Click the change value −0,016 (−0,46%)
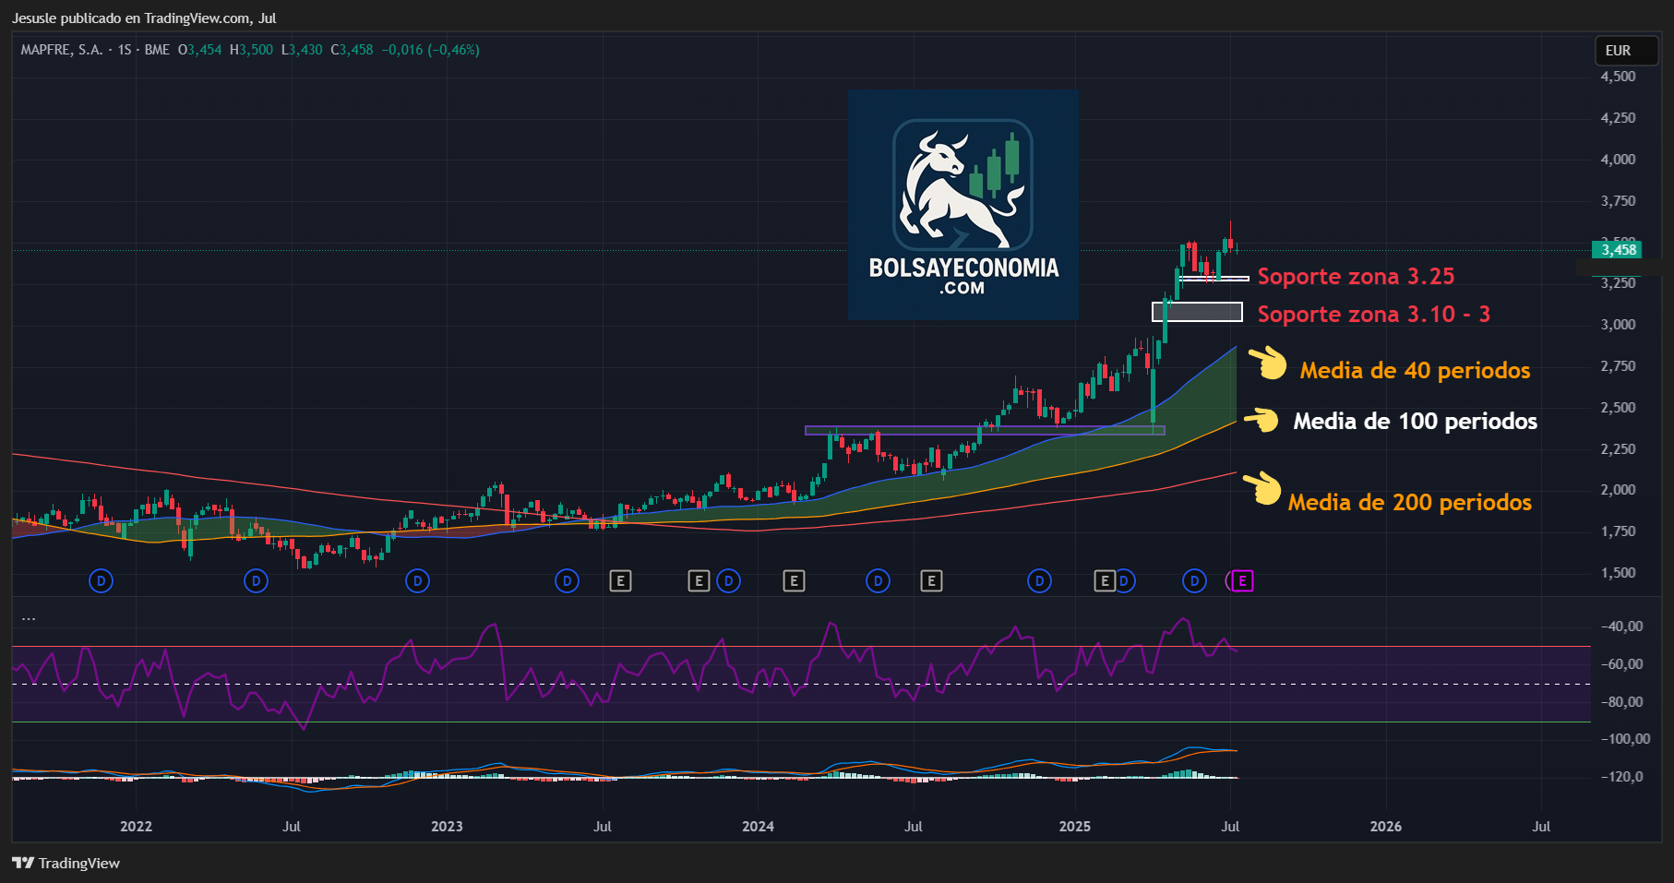 click(x=431, y=50)
